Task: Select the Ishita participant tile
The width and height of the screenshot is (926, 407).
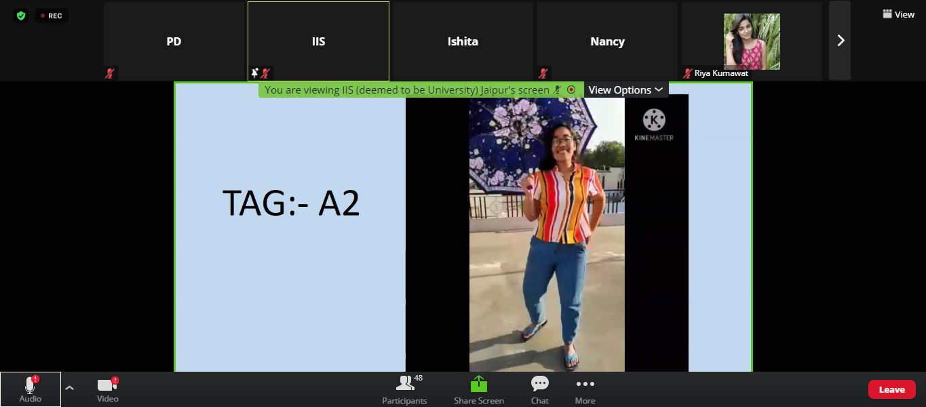Action: [x=463, y=41]
